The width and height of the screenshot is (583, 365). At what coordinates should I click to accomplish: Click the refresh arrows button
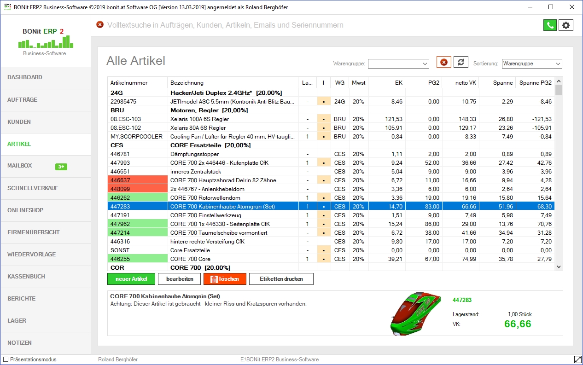pos(461,62)
